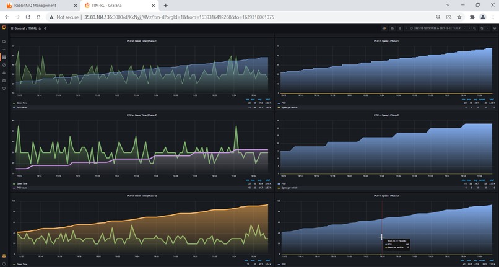Open PCU vs Green Time (Phase-1) panel title
The height and width of the screenshot is (267, 499).
(x=142, y=41)
